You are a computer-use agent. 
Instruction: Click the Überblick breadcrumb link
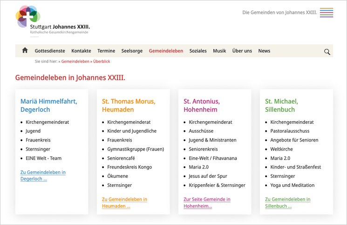click(102, 62)
